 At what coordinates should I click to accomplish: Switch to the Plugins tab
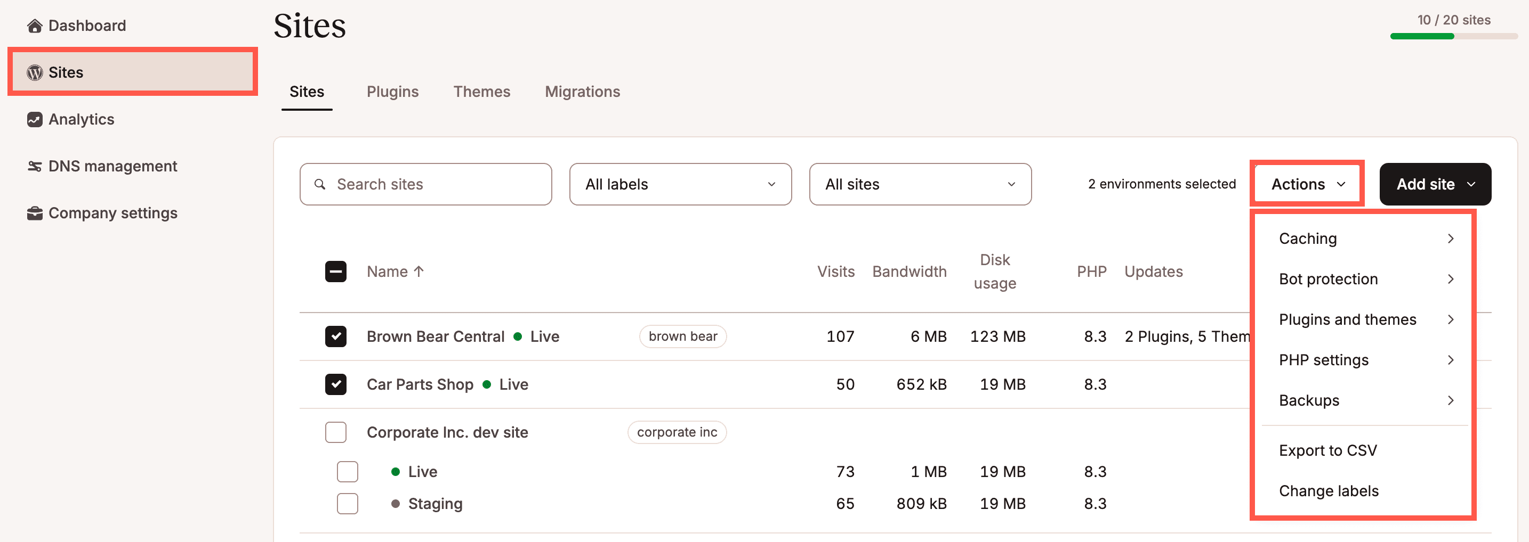392,92
